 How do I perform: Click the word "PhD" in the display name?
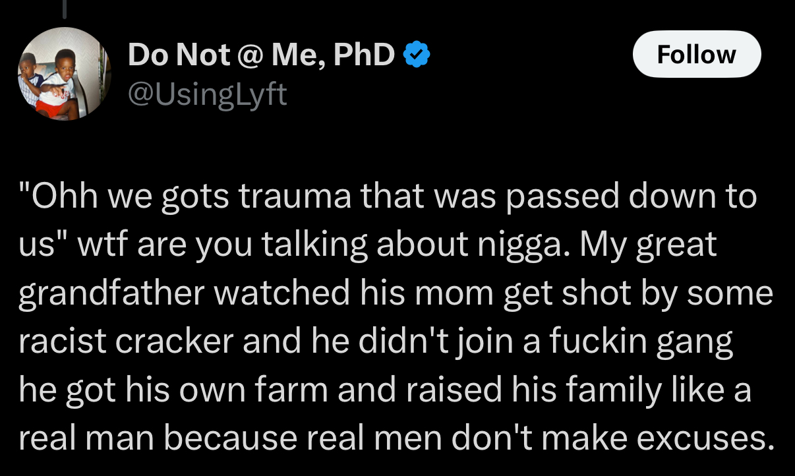(x=365, y=56)
